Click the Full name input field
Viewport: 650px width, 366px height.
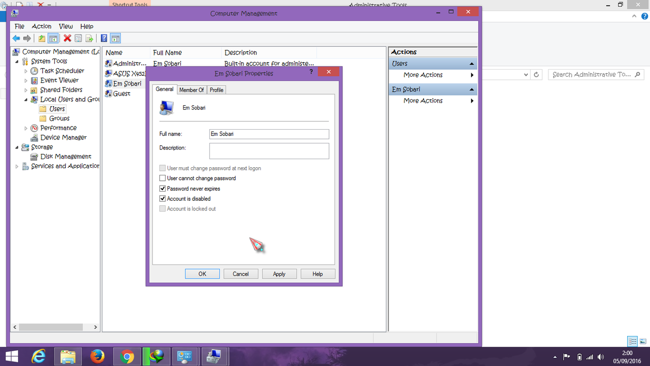[x=269, y=134]
